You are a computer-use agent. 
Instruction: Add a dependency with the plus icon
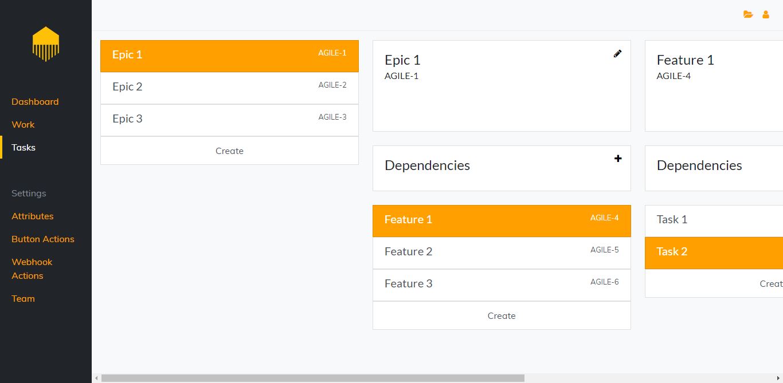(x=618, y=159)
